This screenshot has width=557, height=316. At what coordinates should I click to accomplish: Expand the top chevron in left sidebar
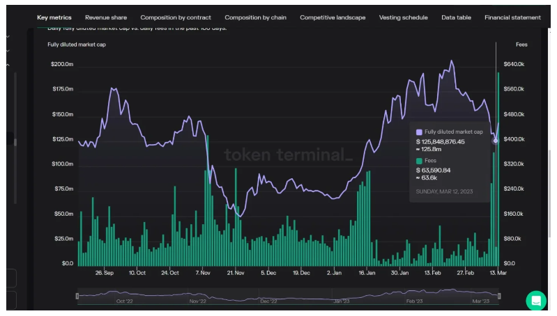pos(8,36)
